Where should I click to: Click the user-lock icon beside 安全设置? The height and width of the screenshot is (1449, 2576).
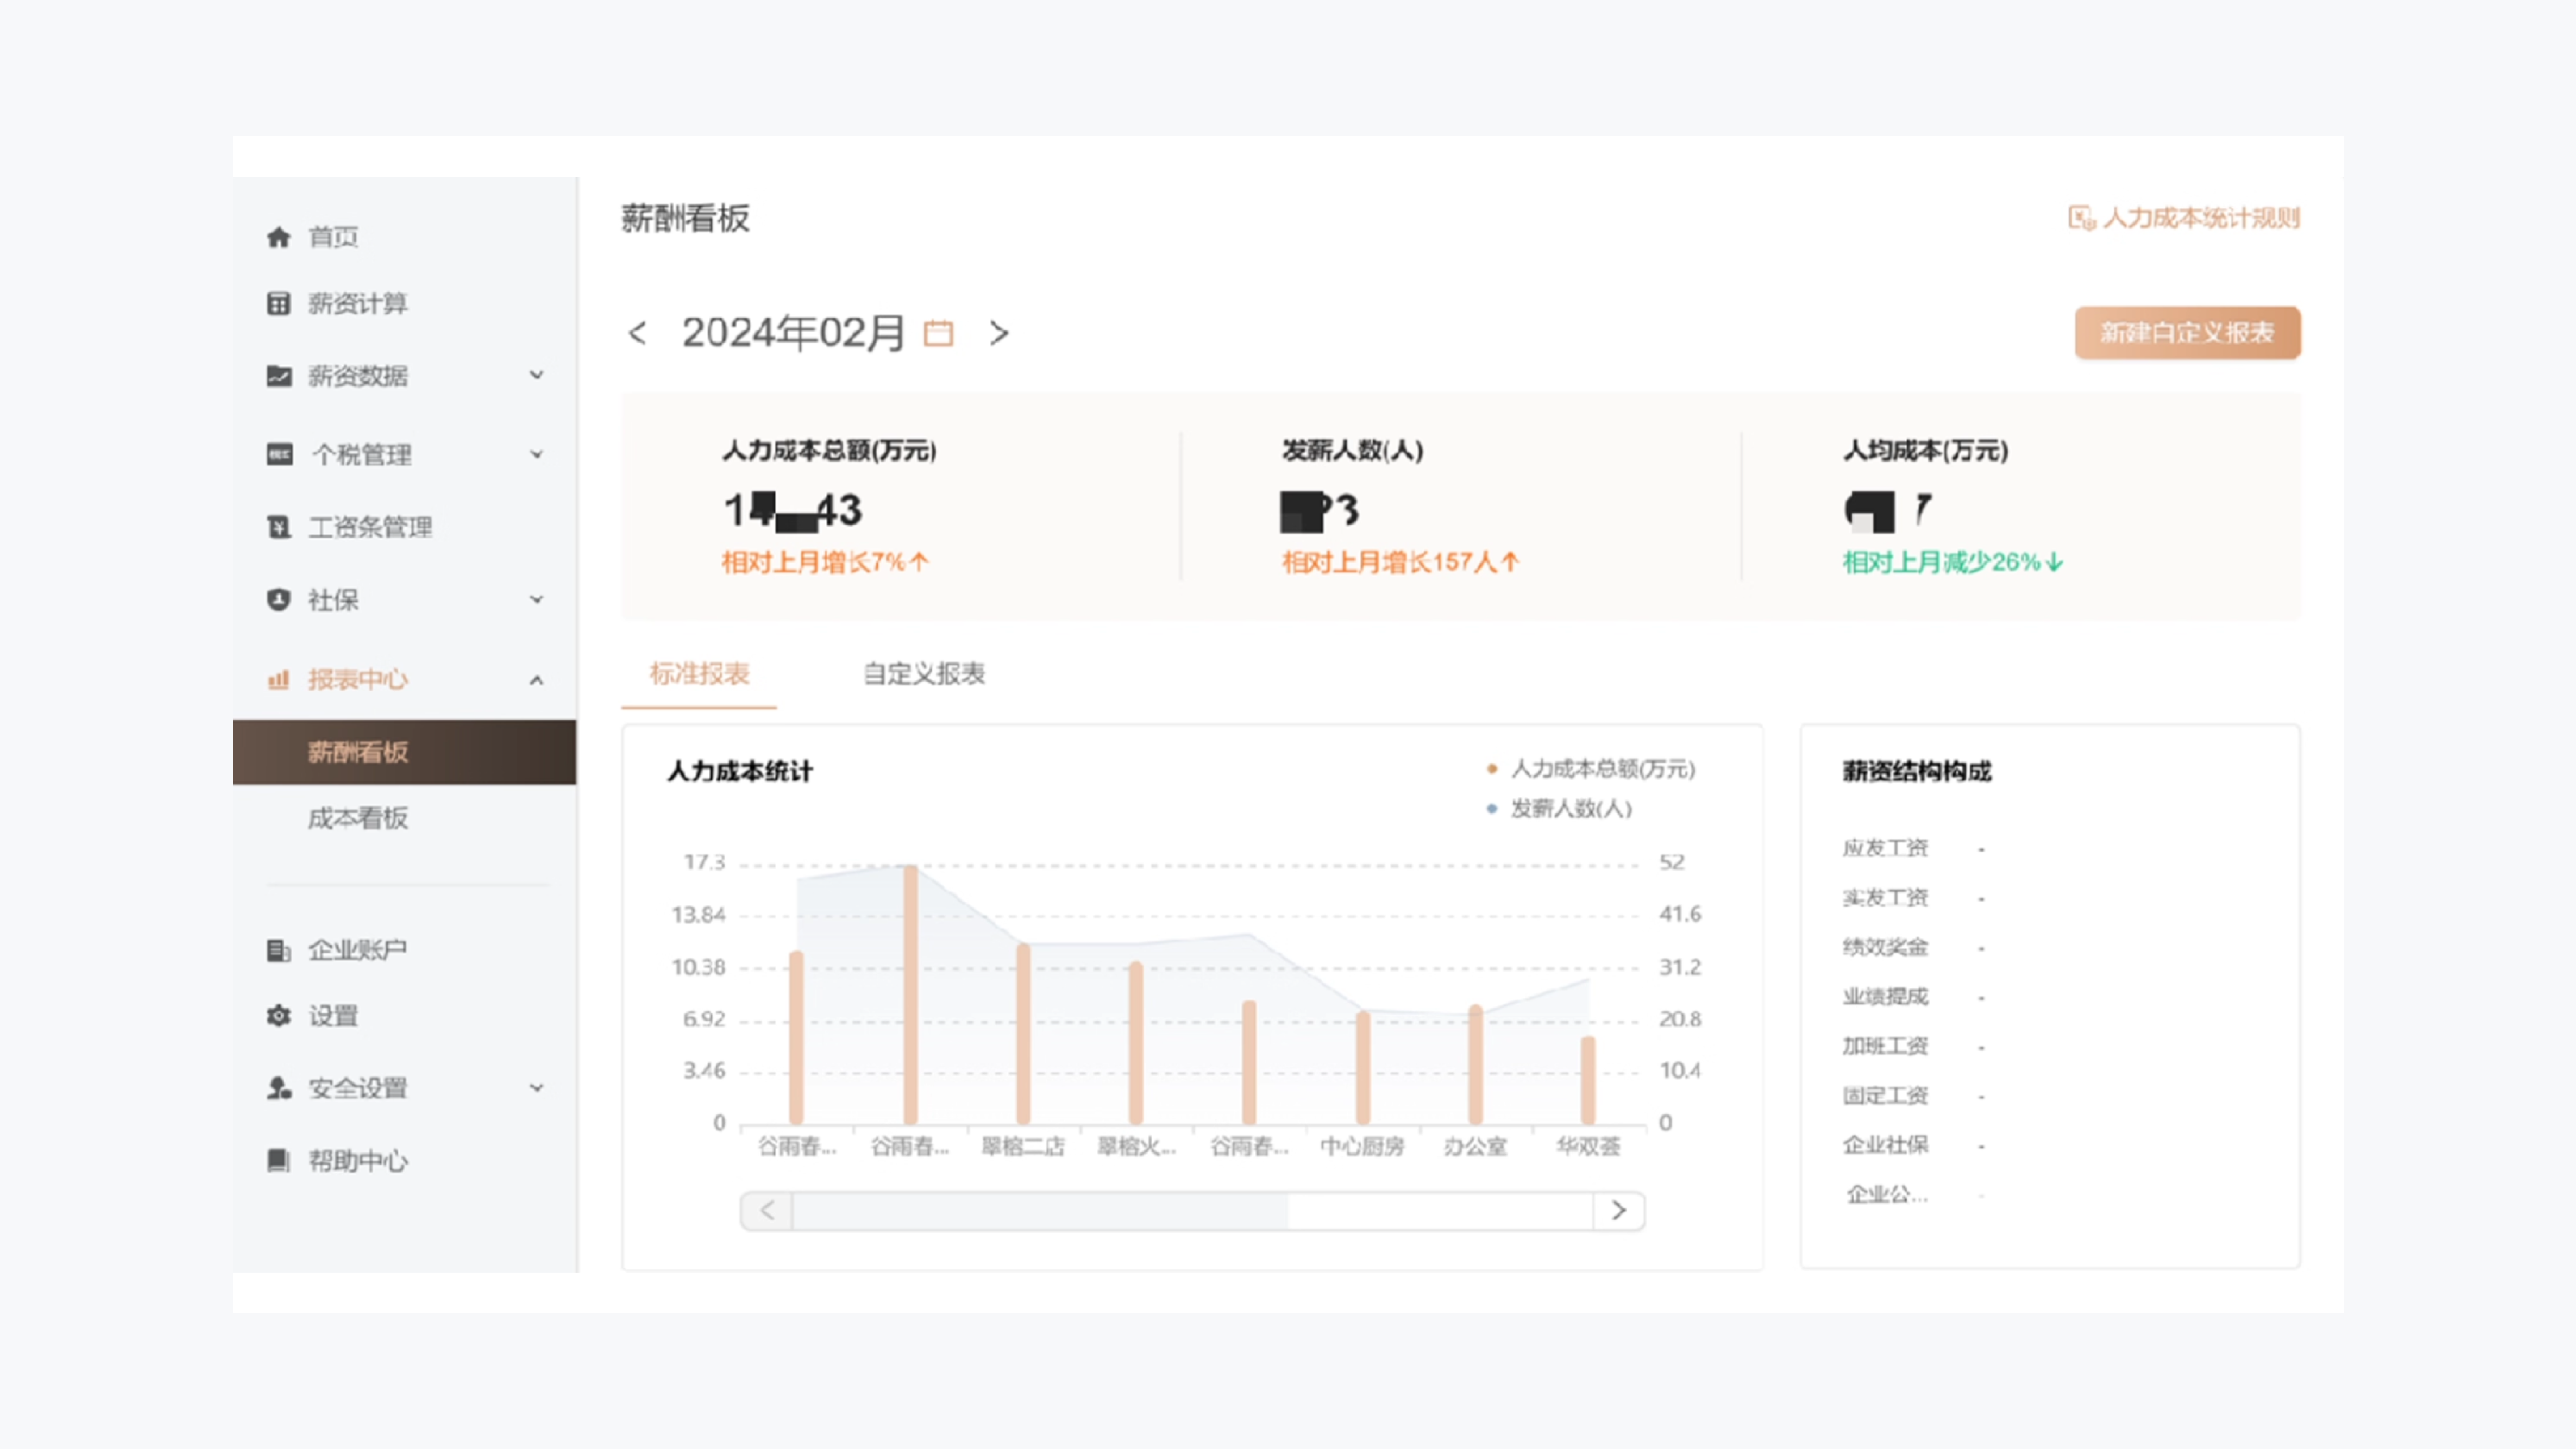click(x=278, y=1088)
